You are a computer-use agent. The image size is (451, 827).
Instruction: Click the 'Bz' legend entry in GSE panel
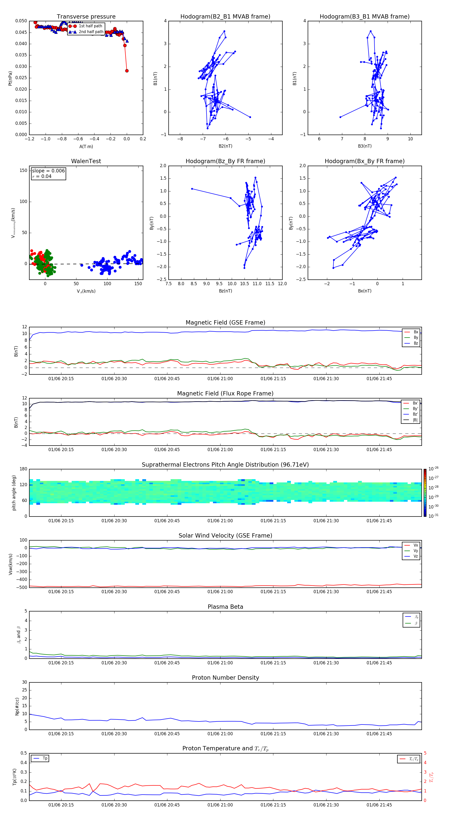coord(411,343)
